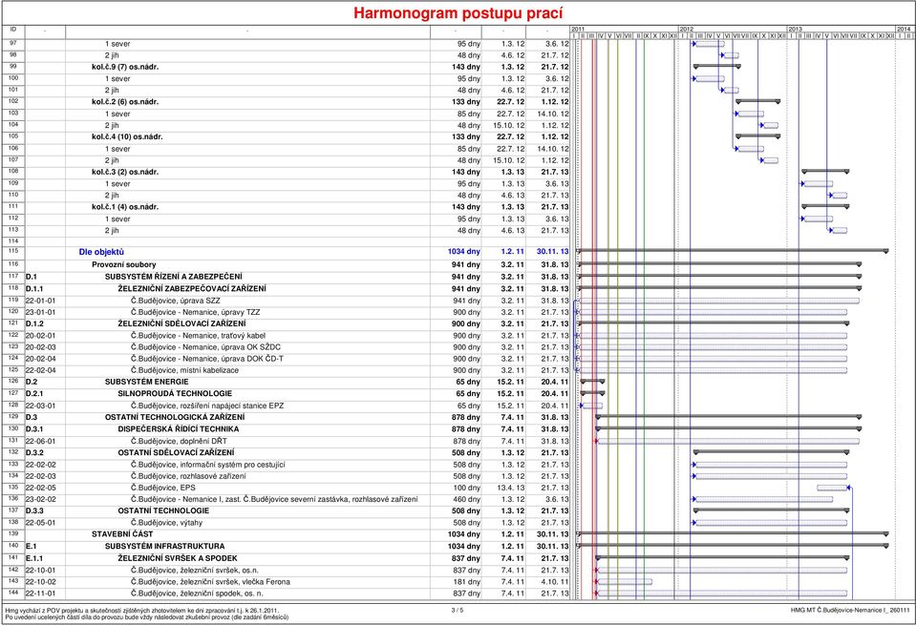The image size is (916, 625).
Task: Click task rozšíření napájecí stanice EPZ
Action: [x=207, y=406]
